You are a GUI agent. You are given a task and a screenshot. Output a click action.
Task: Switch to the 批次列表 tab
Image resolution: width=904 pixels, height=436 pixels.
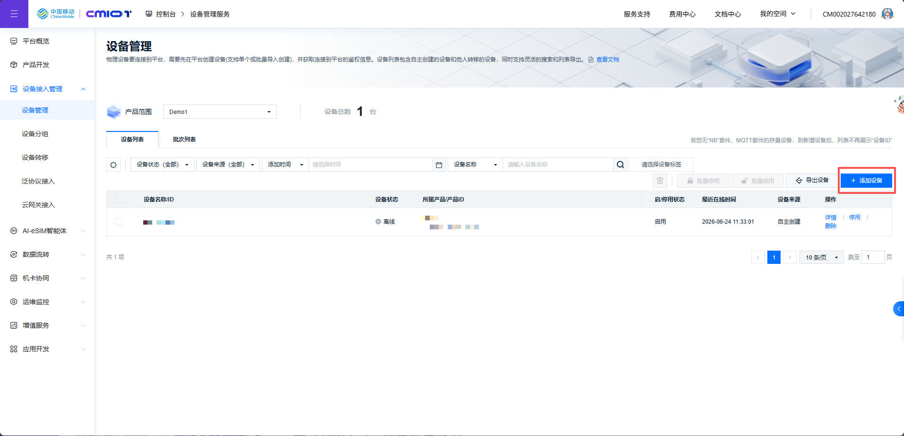click(184, 140)
